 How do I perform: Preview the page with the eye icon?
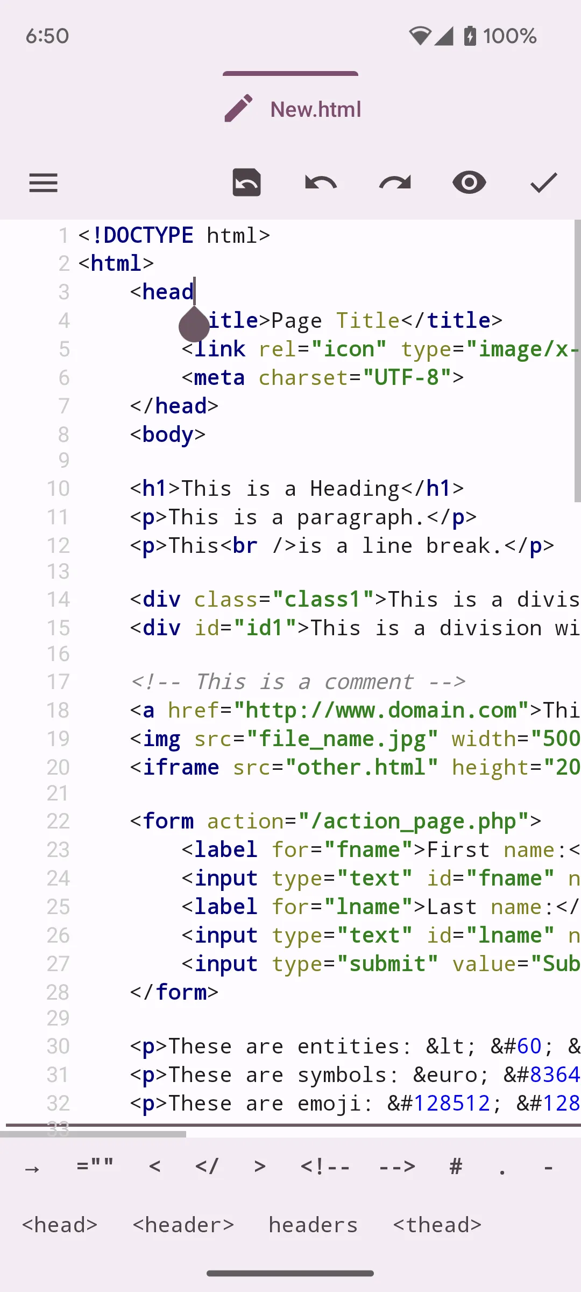469,182
